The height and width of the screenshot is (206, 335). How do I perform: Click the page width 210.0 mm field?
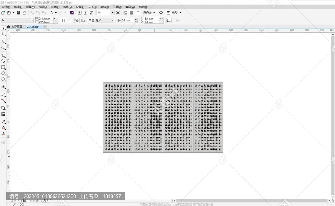(46, 19)
